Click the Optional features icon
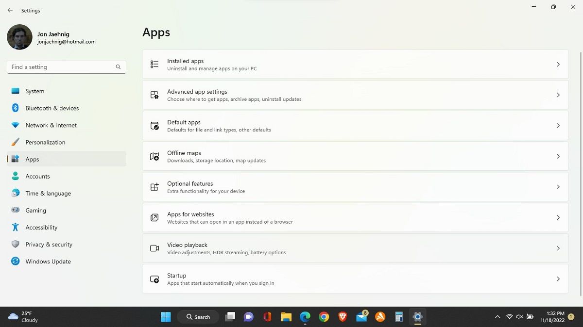Screen dimensions: 583x327 [x=154, y=187]
